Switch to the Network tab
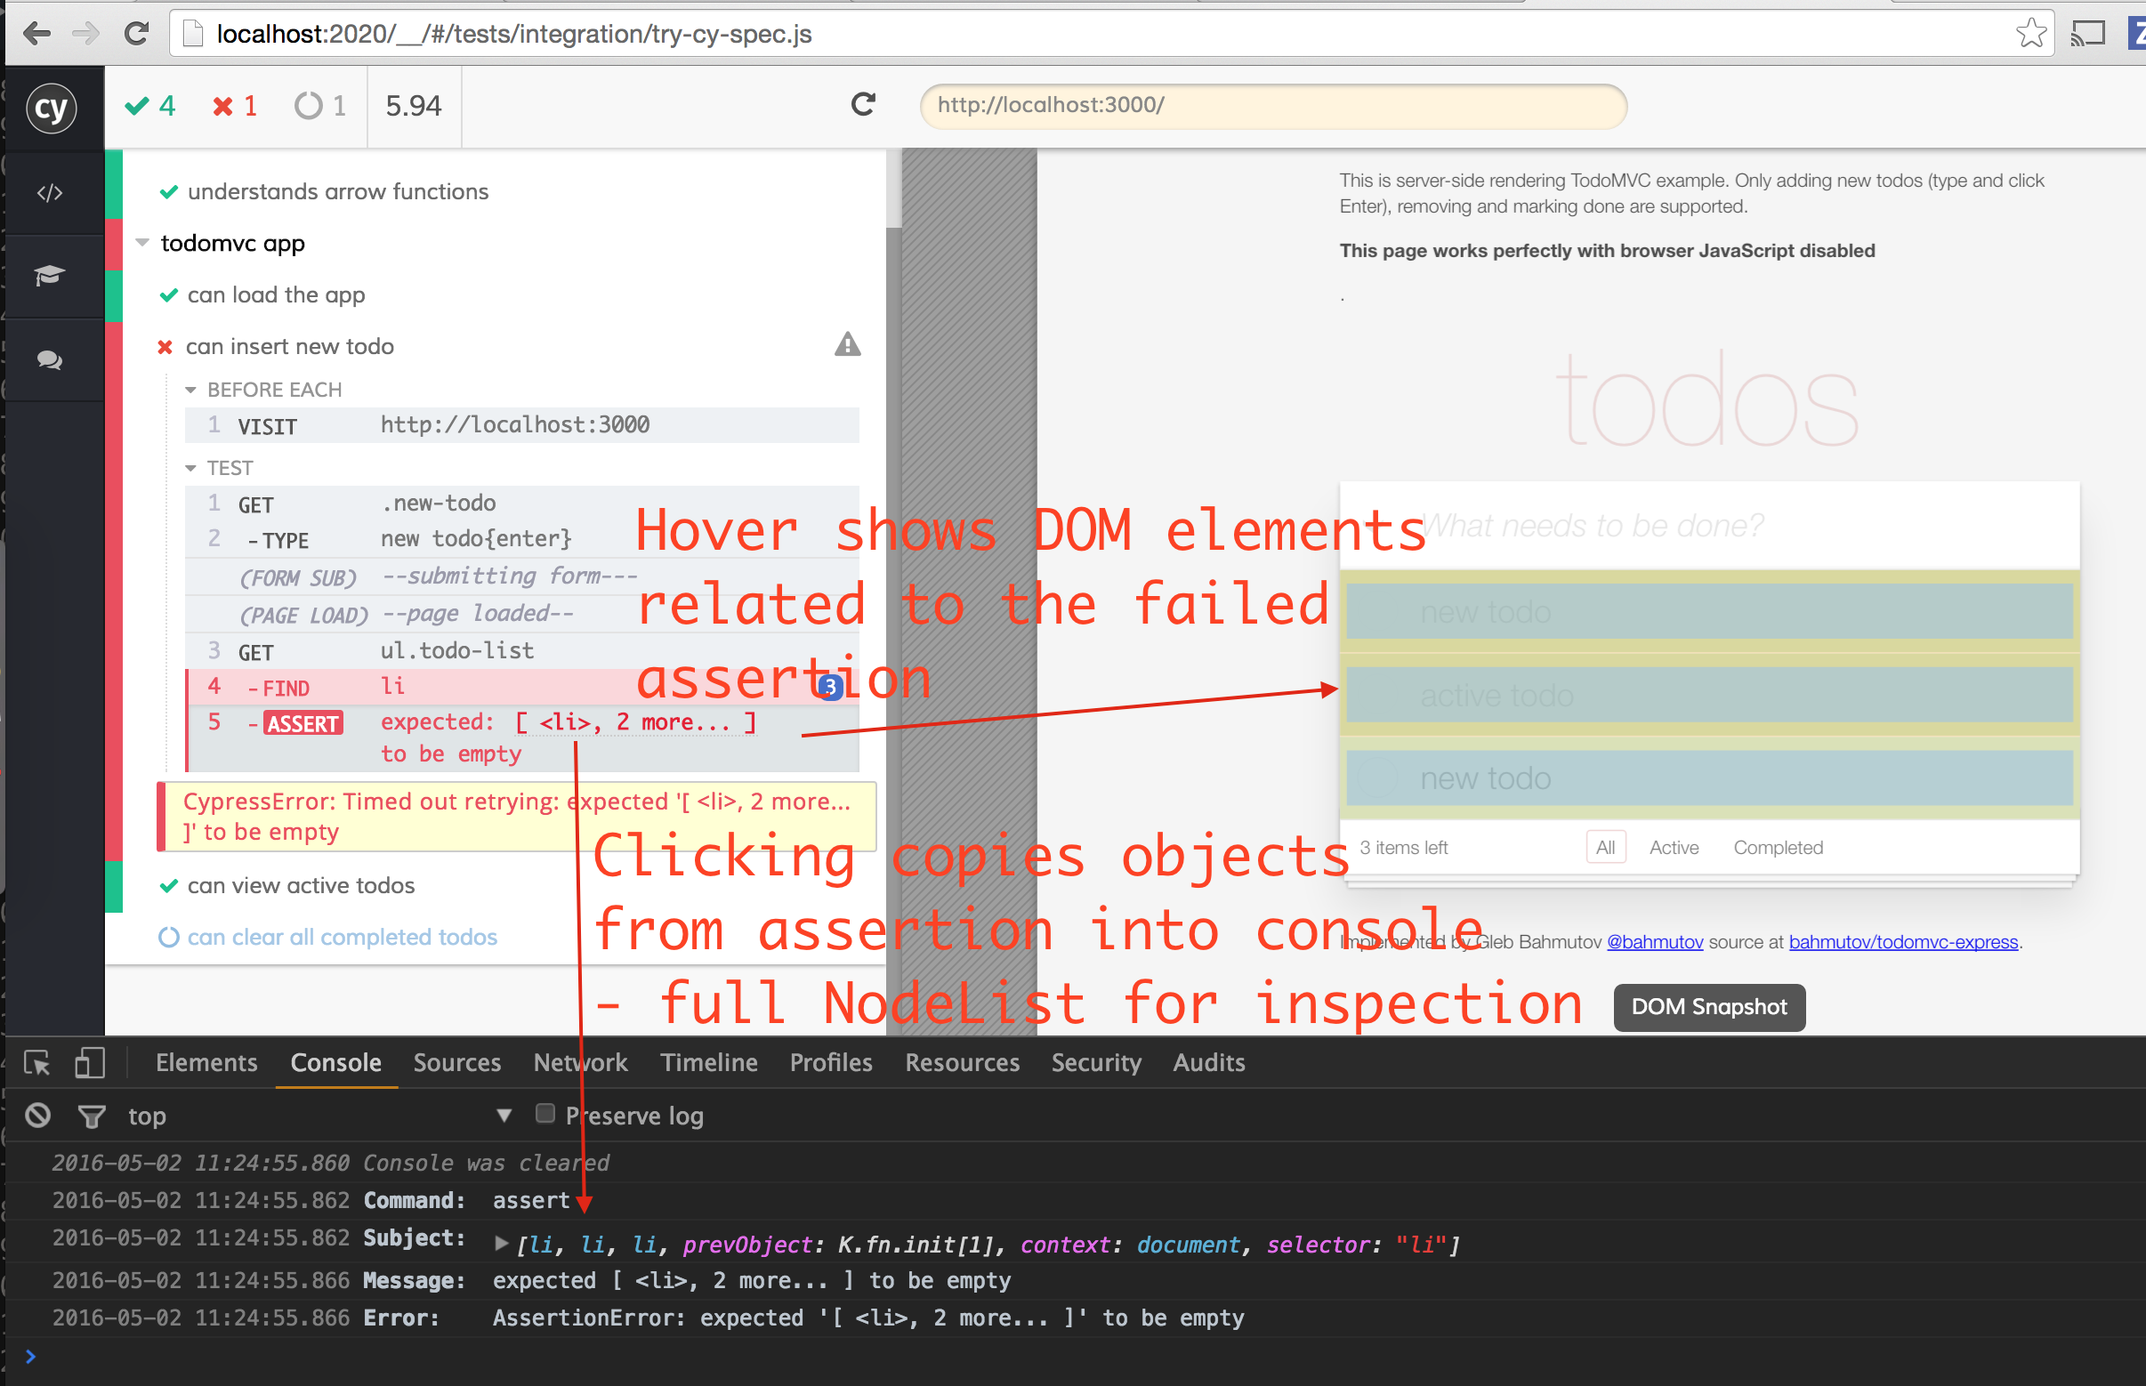 (580, 1063)
